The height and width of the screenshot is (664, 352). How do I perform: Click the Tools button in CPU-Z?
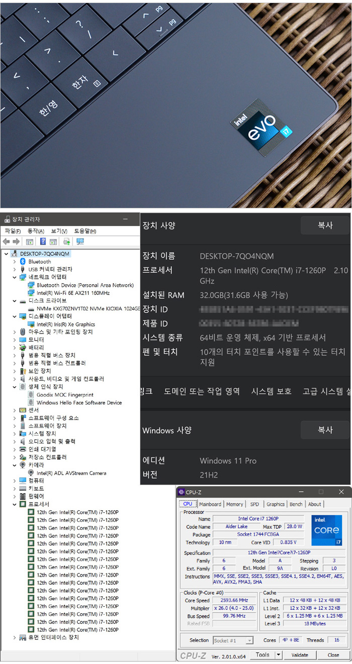coord(262,655)
